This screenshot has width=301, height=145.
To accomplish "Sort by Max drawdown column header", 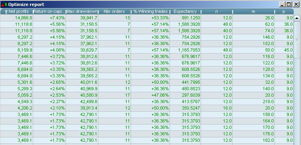I will pos(82,11).
